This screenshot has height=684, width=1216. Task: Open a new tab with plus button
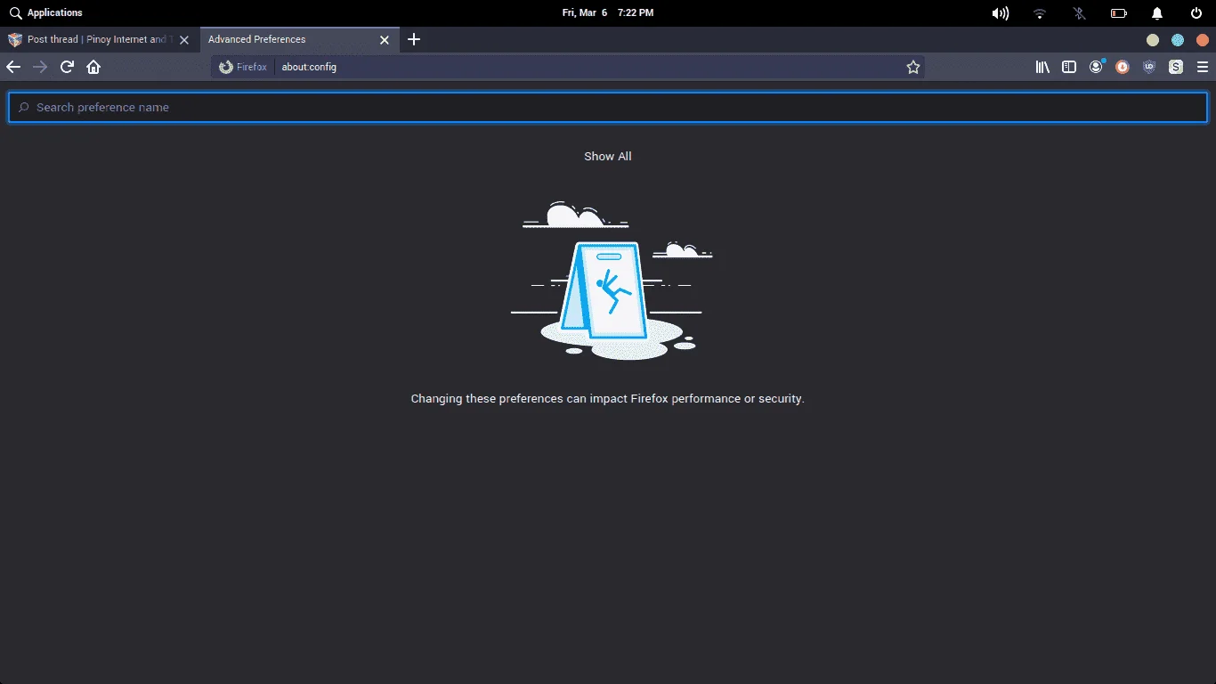pyautogui.click(x=414, y=39)
